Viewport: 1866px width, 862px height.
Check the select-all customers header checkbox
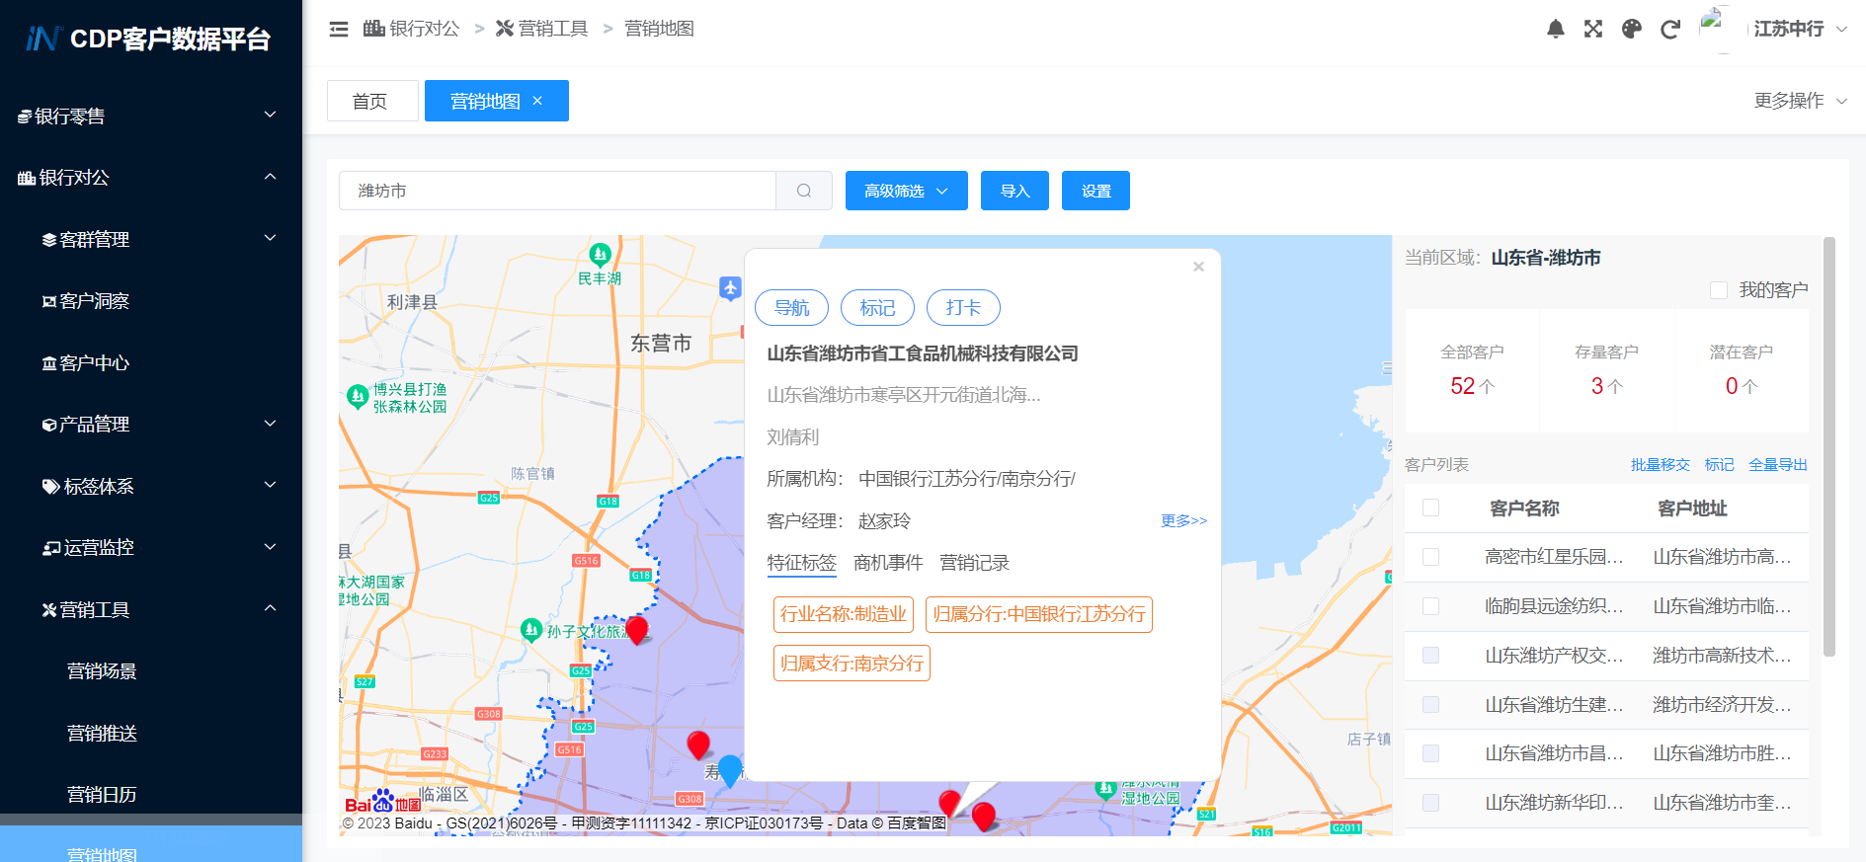(1430, 508)
